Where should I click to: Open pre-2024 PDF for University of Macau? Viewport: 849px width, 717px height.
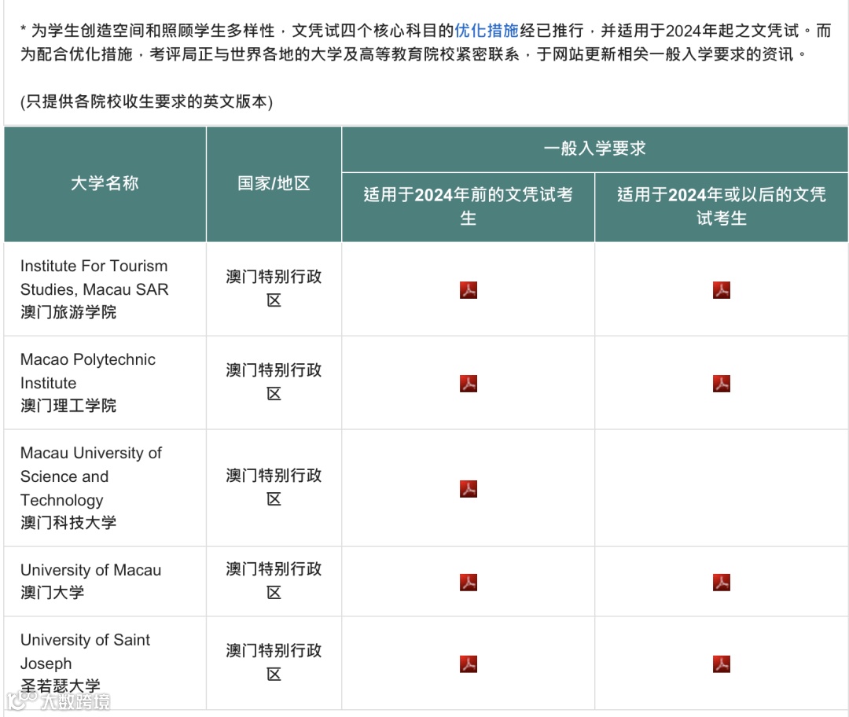point(469,582)
